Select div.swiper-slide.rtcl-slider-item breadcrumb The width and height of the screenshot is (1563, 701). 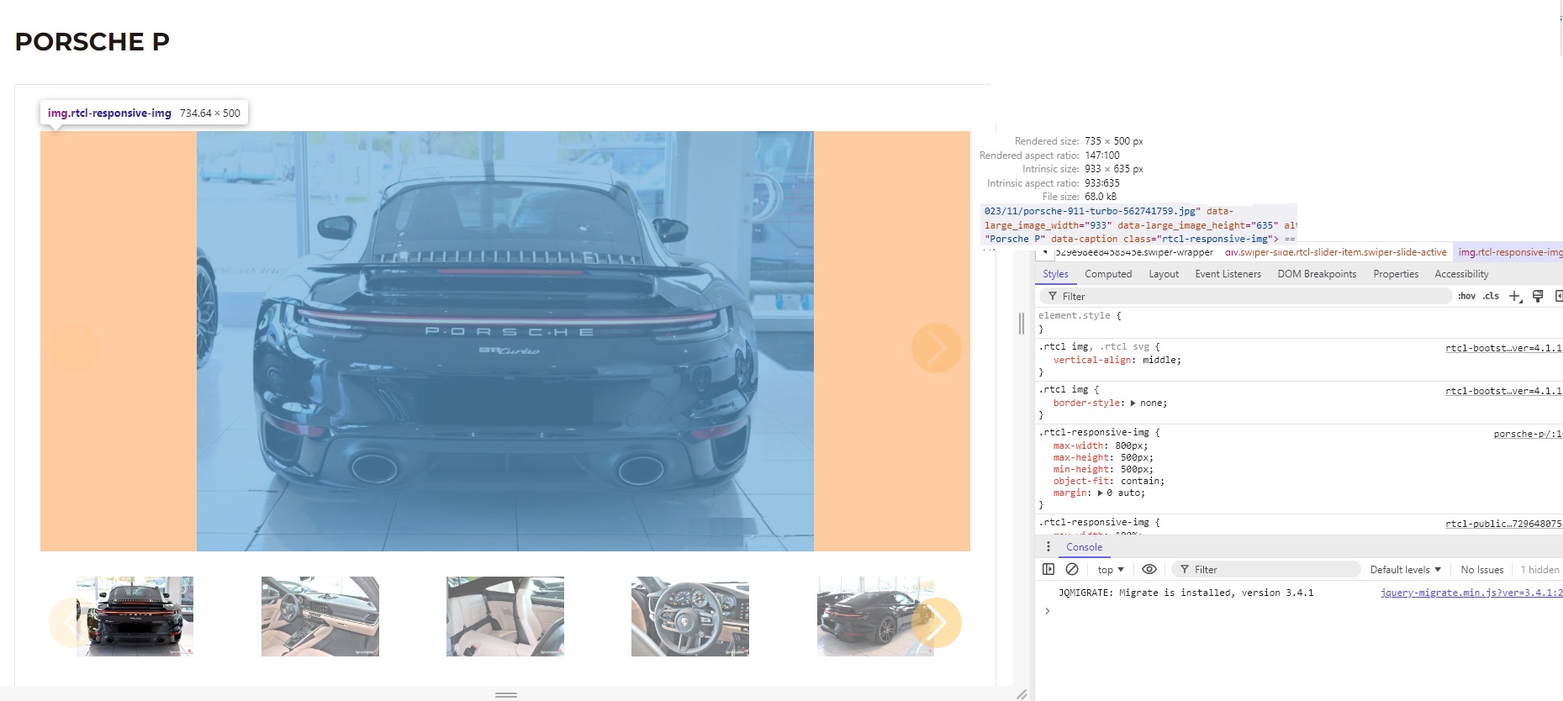pyautogui.click(x=1335, y=252)
